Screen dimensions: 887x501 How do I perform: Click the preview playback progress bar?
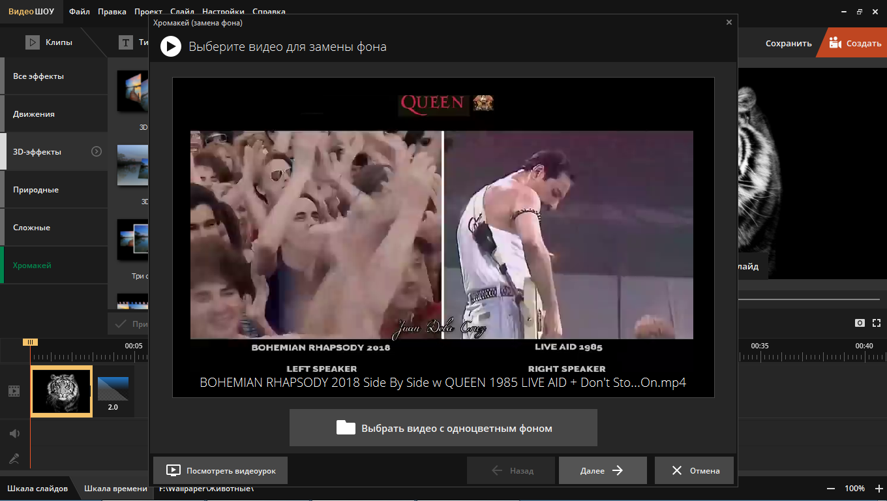click(x=809, y=299)
